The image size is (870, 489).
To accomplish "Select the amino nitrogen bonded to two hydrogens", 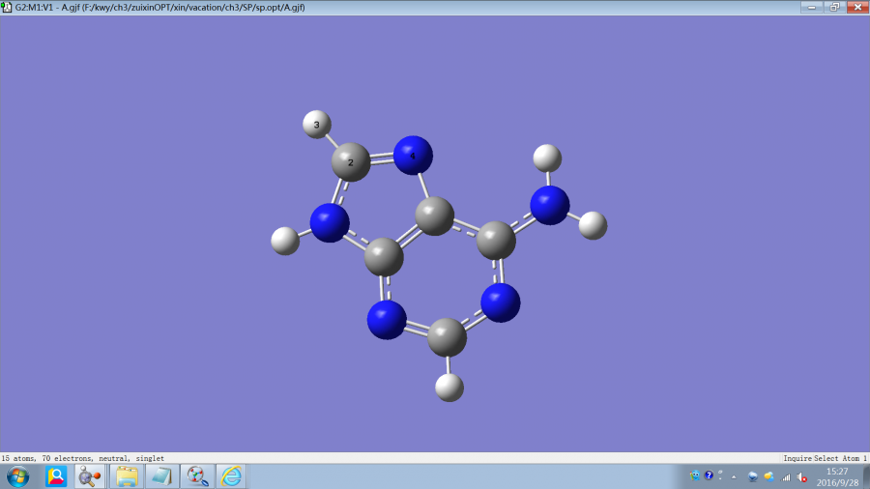I will 550,205.
